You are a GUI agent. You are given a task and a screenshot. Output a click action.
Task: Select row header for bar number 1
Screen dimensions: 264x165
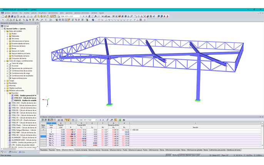click(x=43, y=130)
